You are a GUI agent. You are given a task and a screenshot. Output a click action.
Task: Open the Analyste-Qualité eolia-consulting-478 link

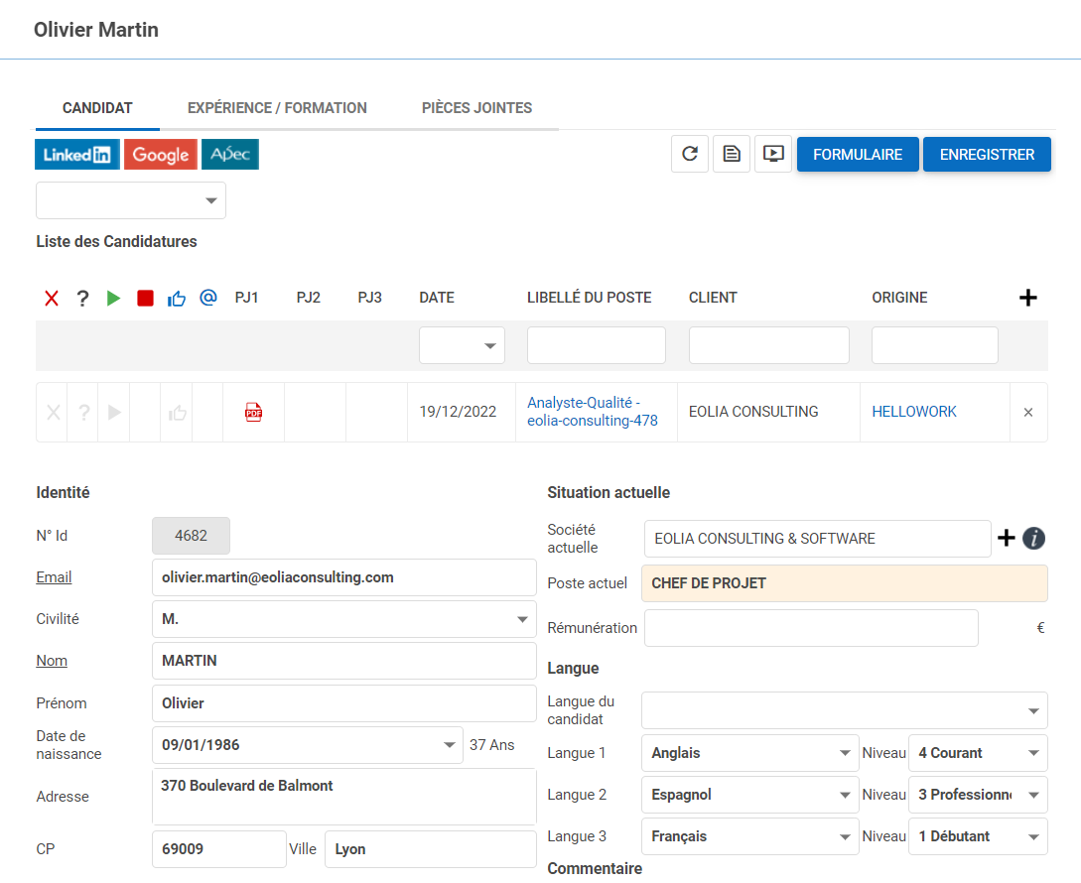point(592,412)
